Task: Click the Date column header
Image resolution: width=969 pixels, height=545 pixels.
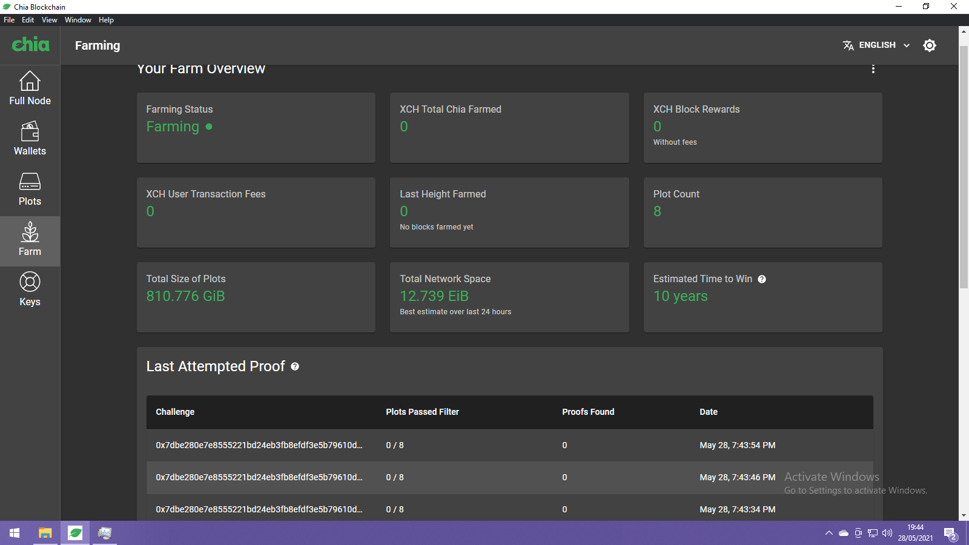Action: point(709,412)
